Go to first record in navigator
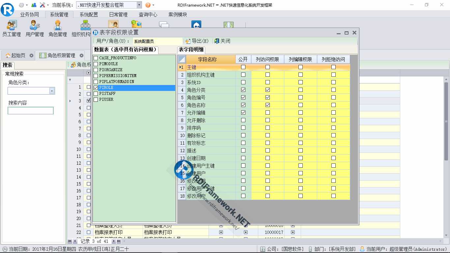The width and height of the screenshot is (450, 253). coord(70,241)
